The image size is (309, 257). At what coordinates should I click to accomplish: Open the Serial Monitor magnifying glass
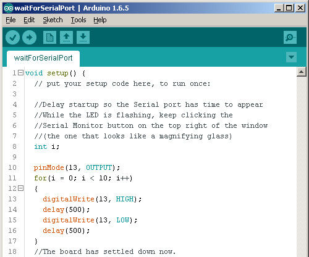tap(290, 38)
